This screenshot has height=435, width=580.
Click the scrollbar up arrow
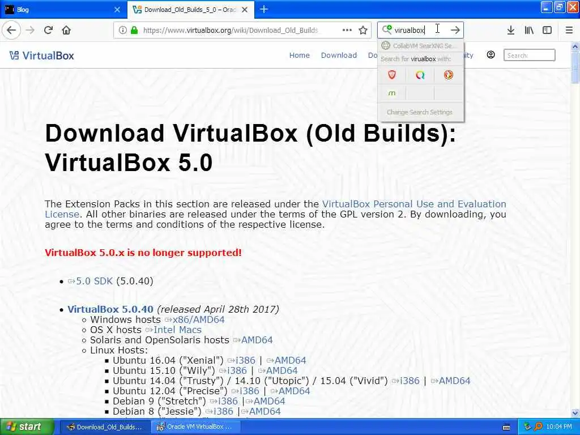pyautogui.click(x=575, y=46)
